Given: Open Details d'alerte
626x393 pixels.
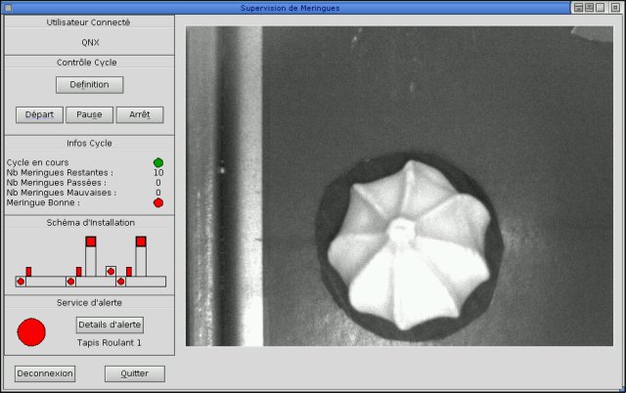Looking at the screenshot, I should [110, 325].
